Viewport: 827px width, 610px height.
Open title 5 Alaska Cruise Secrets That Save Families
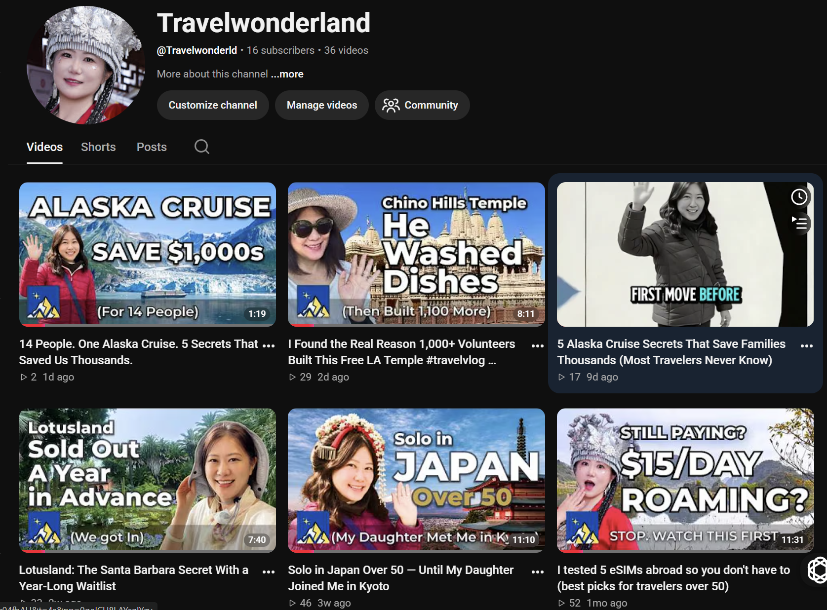[x=671, y=352]
